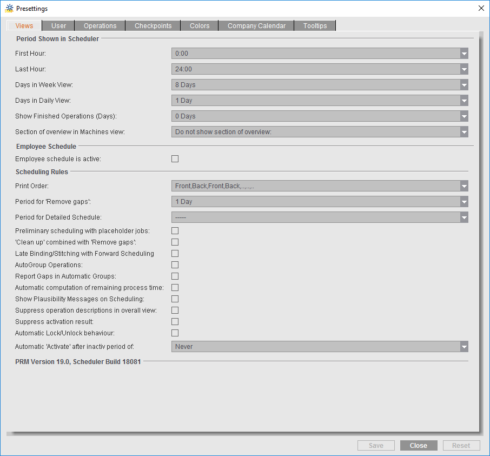Screen dimensions: 490x456
Task: Open the User tab
Action: coord(58,25)
